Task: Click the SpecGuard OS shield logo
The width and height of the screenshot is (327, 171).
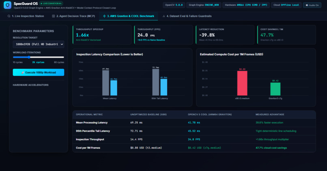Action: (x=8, y=5)
